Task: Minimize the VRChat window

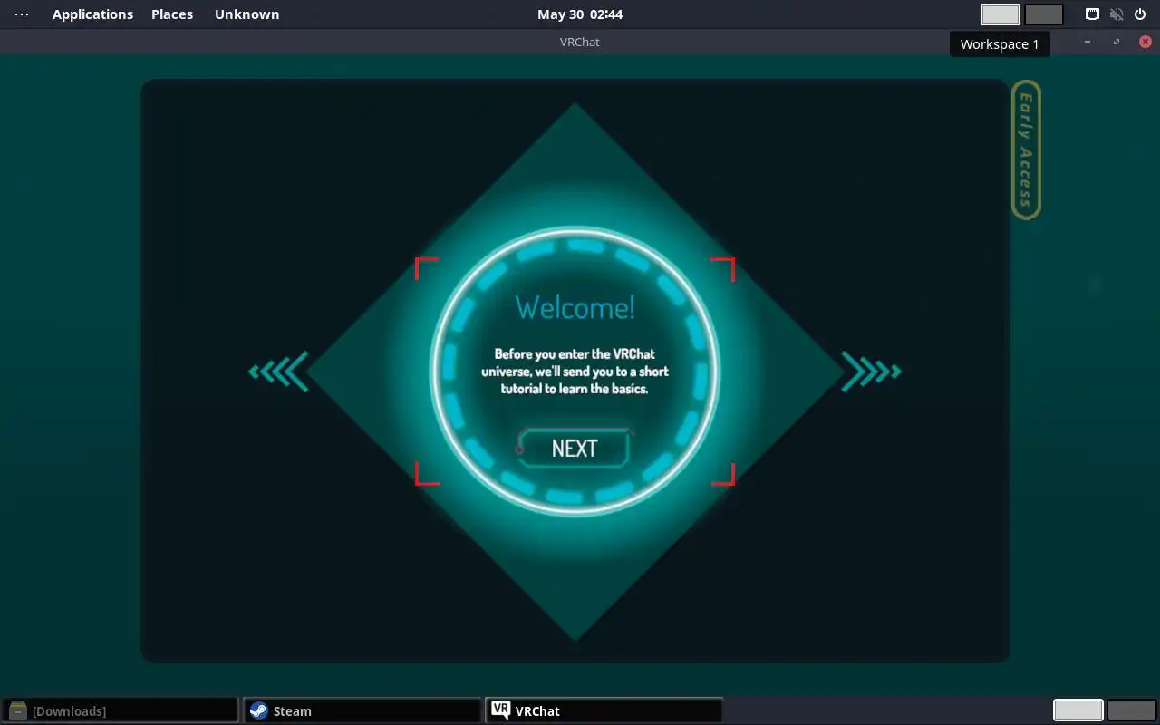Action: (x=1087, y=42)
